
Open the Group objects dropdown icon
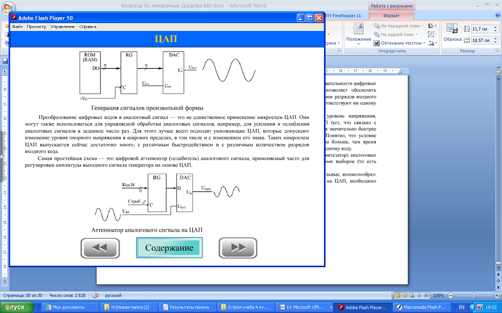tap(433, 34)
